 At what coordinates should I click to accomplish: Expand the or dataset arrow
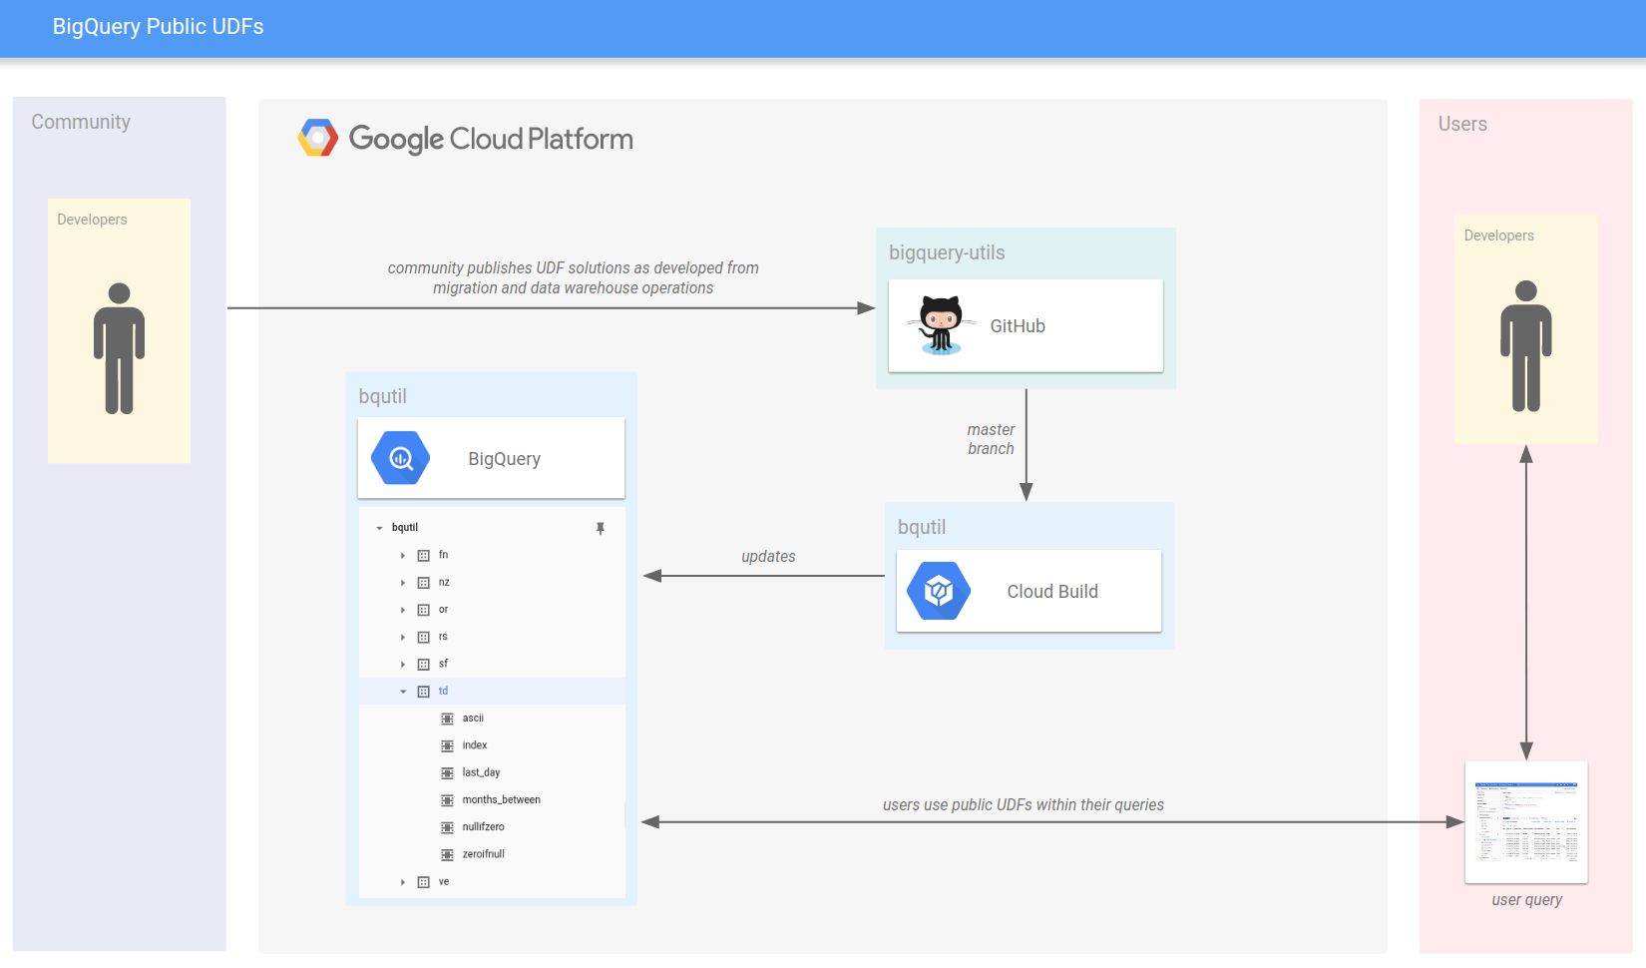point(403,610)
